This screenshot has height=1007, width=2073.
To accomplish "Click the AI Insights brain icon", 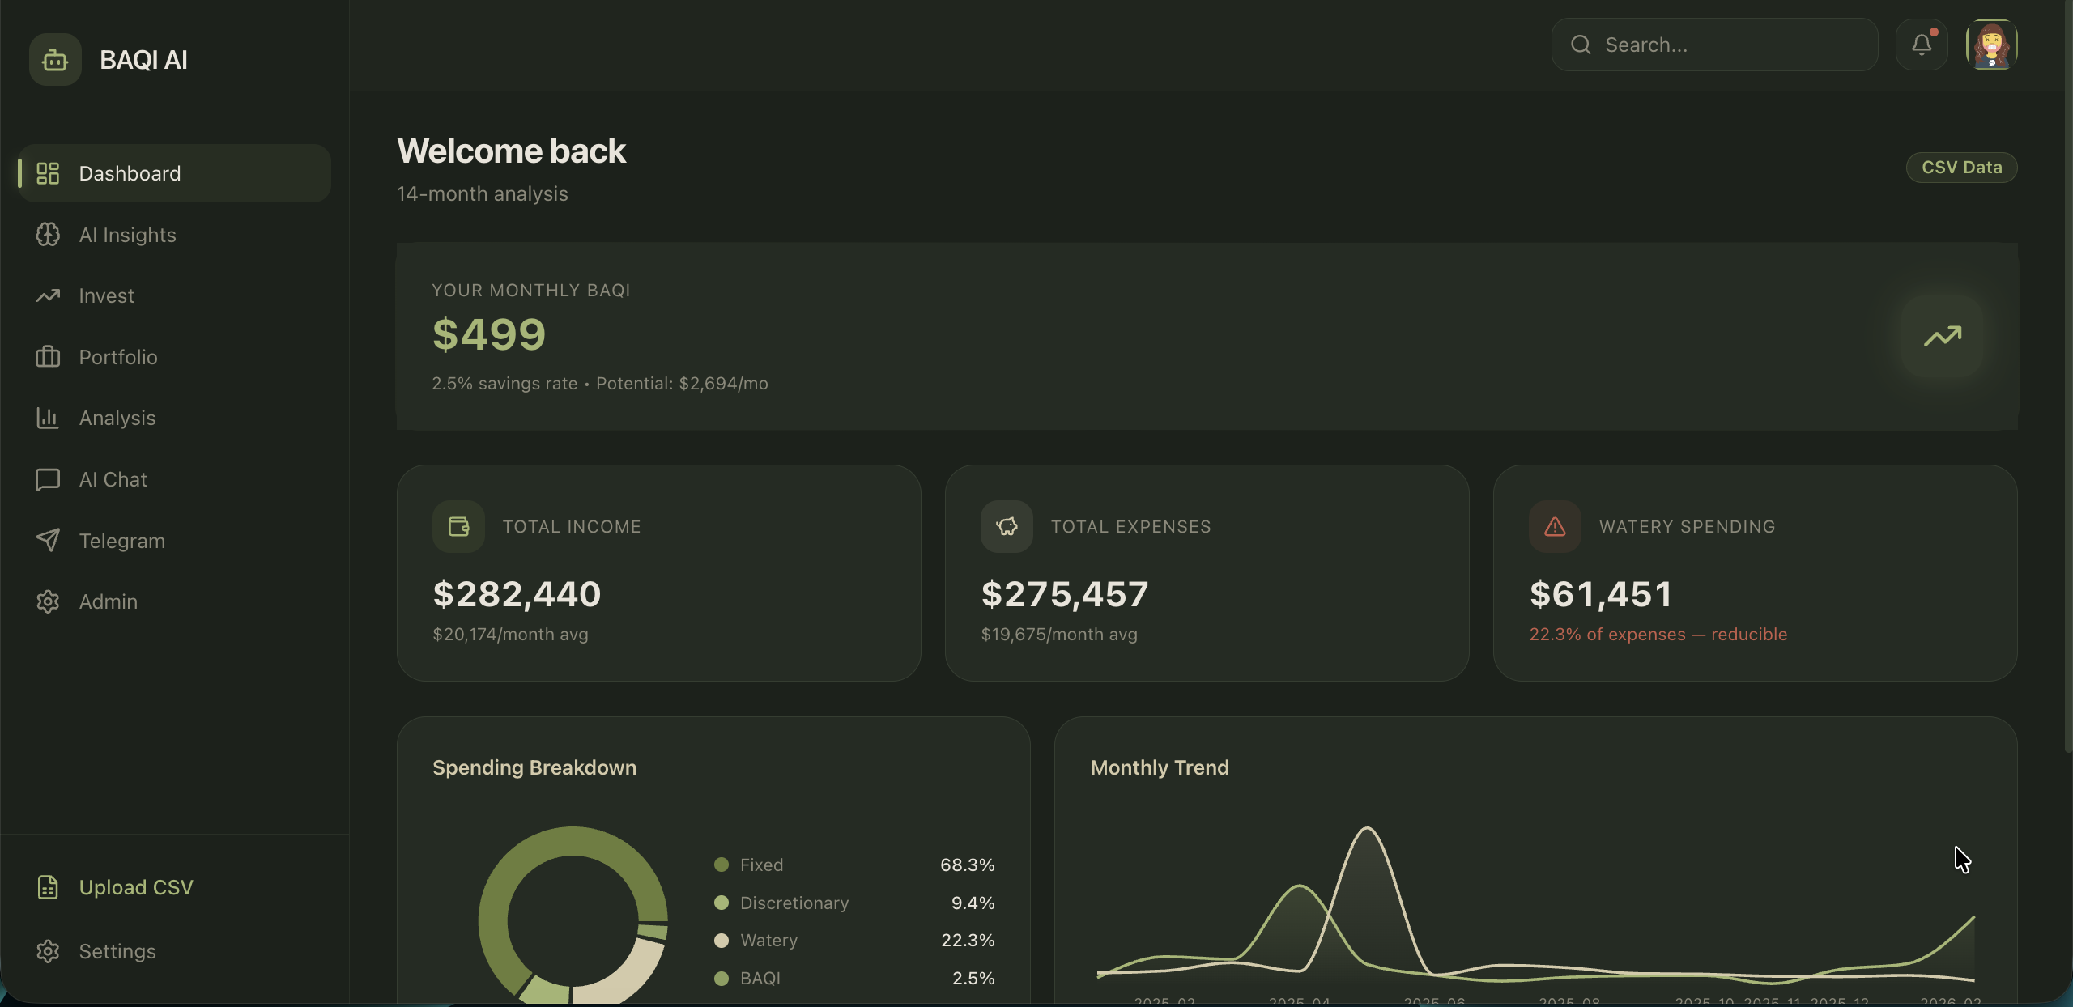I will 48,235.
